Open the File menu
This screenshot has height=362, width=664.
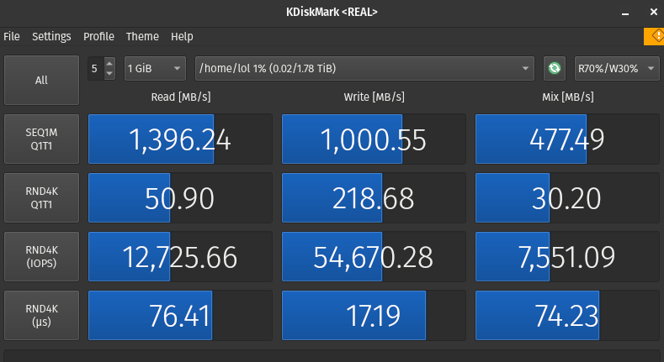[x=12, y=37]
